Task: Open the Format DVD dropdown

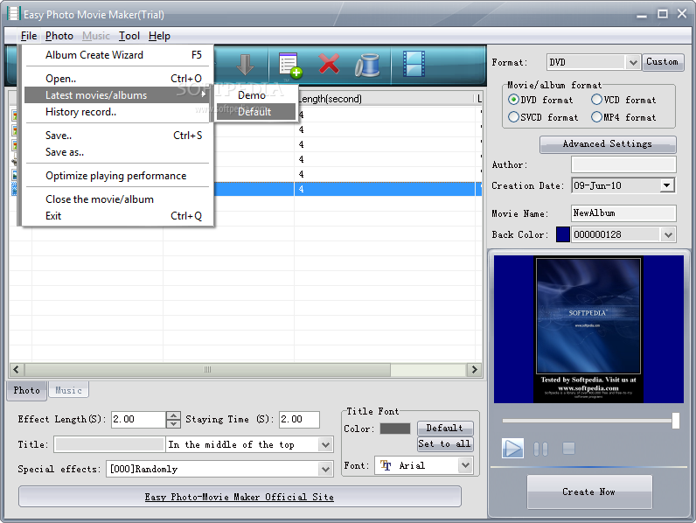Action: [x=633, y=63]
